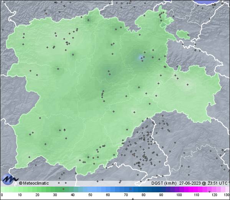Click the 90 value on the scale
Viewport: 230px width, 200px height.
(161, 195)
